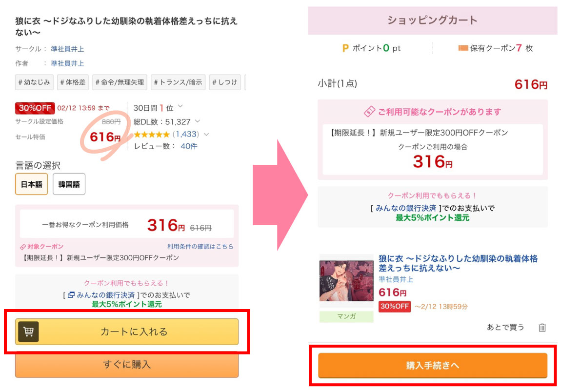
Task: Expand the 総DL数 details chevron
Action: click(197, 121)
